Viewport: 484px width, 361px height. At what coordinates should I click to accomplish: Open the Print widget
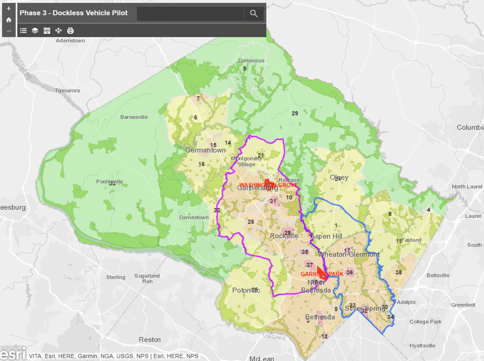(x=70, y=30)
